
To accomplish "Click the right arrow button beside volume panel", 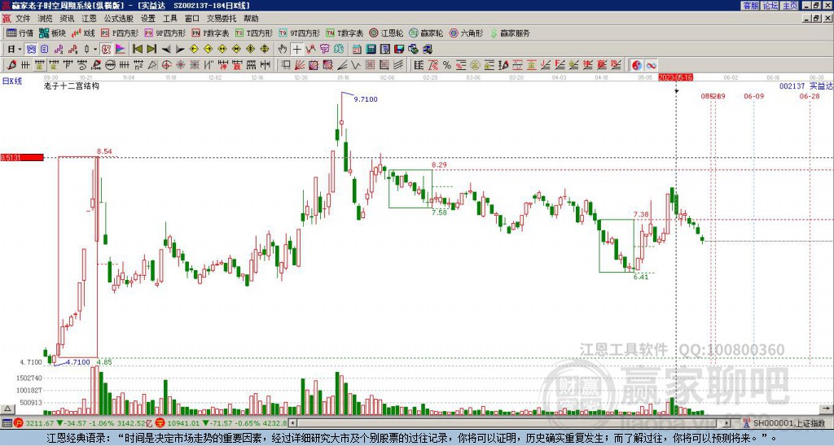I will point(826,409).
